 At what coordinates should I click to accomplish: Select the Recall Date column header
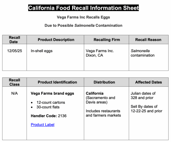pos(14,40)
